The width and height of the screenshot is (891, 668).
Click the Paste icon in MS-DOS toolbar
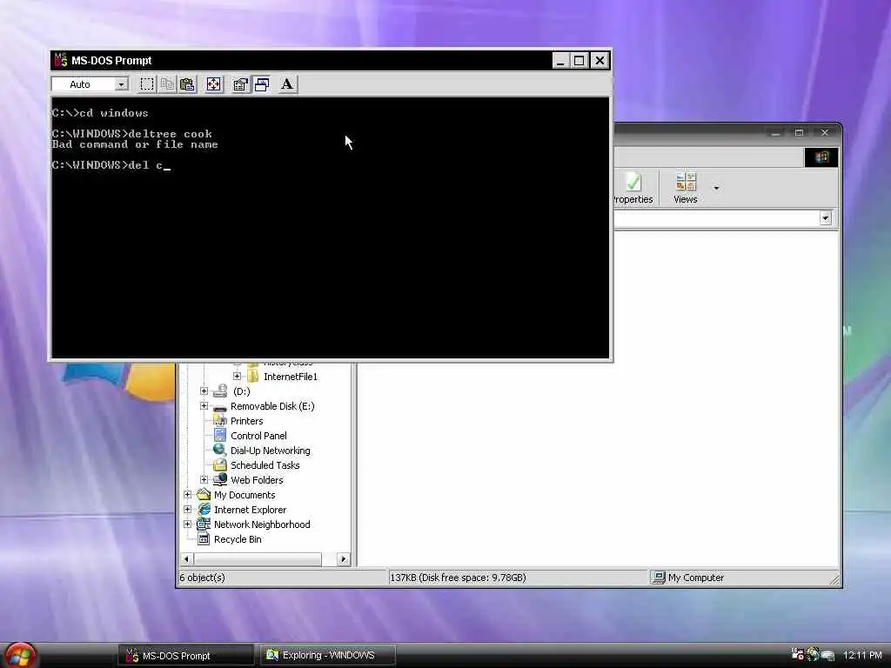point(187,84)
